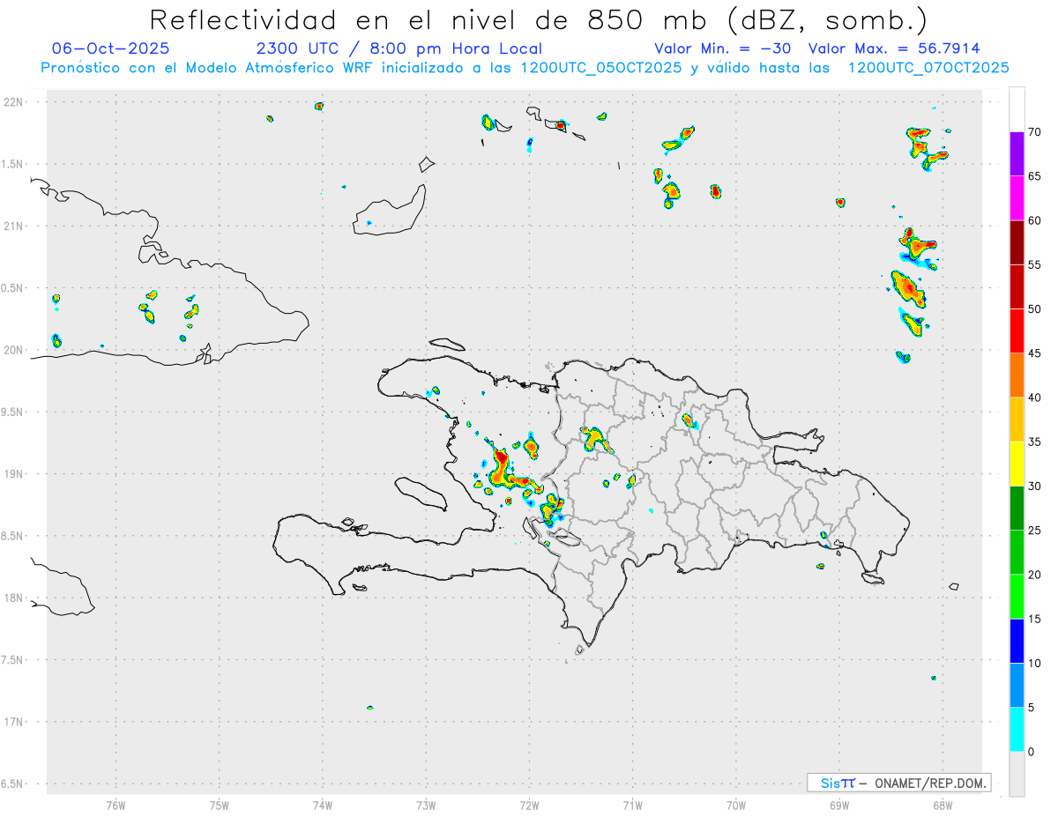Click the cyan 0-5 dBZ legend band
1058x817 pixels.
pos(1017,730)
